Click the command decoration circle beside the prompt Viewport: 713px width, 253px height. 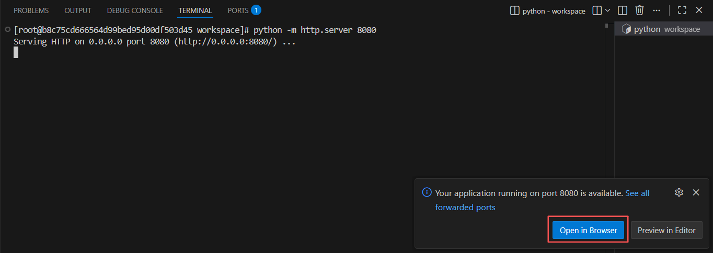coord(7,30)
